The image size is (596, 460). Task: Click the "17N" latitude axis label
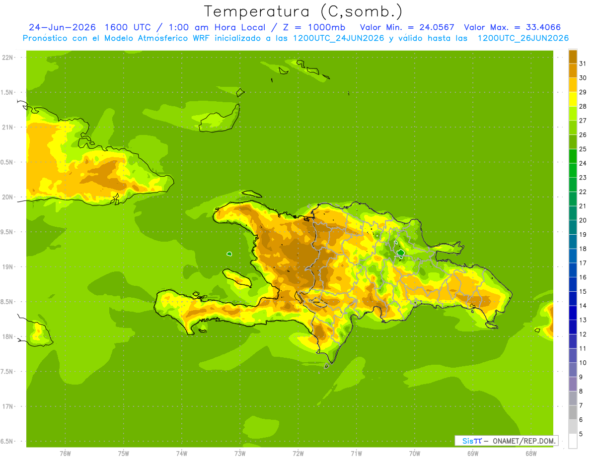point(8,406)
